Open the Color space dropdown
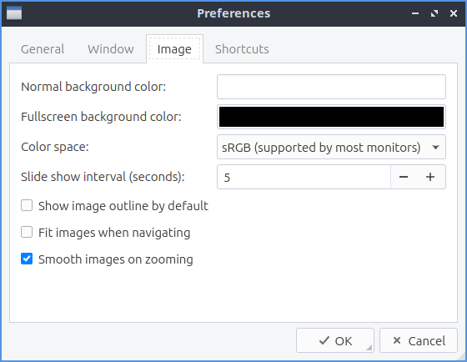This screenshot has width=467, height=362. tap(331, 147)
